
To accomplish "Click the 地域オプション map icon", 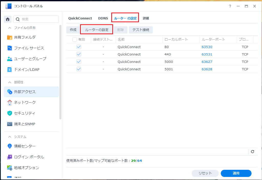I will (9, 168).
